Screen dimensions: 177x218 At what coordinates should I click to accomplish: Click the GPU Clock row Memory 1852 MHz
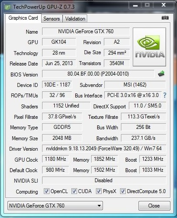pos(104,159)
